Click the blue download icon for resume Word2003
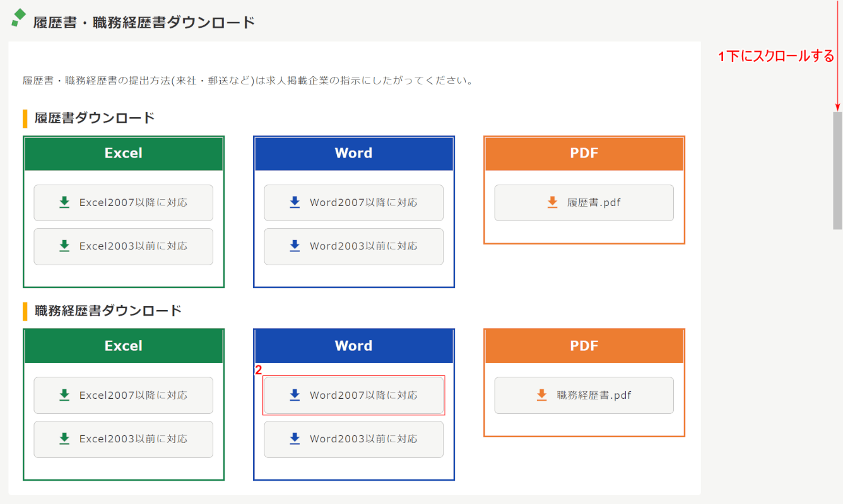Screen dimensions: 843x504 pos(295,246)
